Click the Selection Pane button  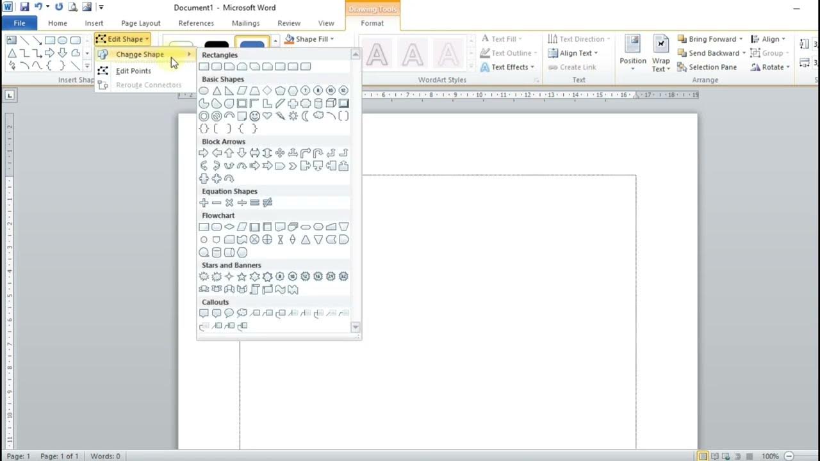coord(707,67)
